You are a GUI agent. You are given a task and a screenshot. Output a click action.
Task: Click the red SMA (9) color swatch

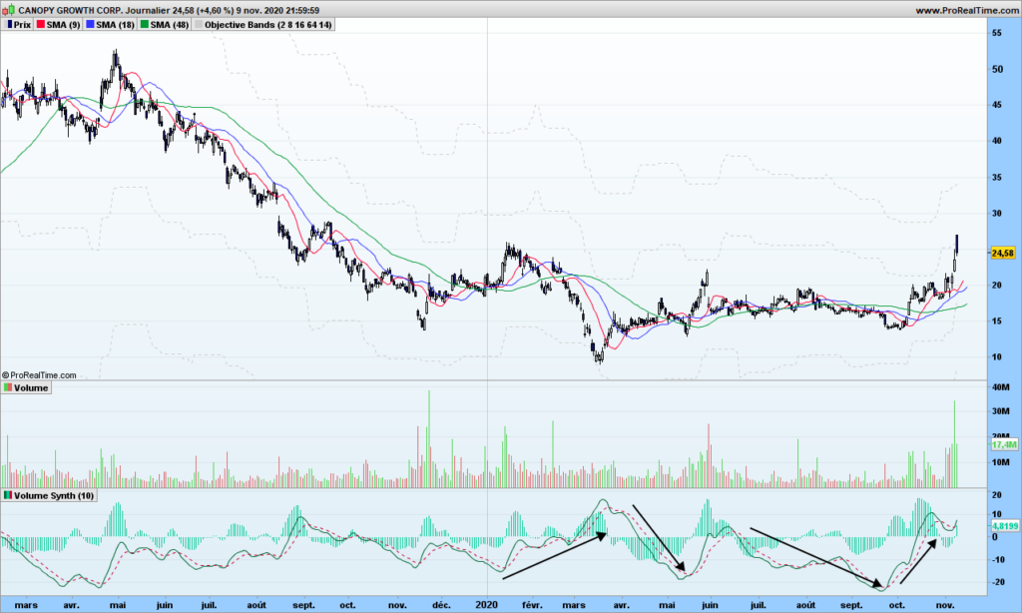point(40,25)
